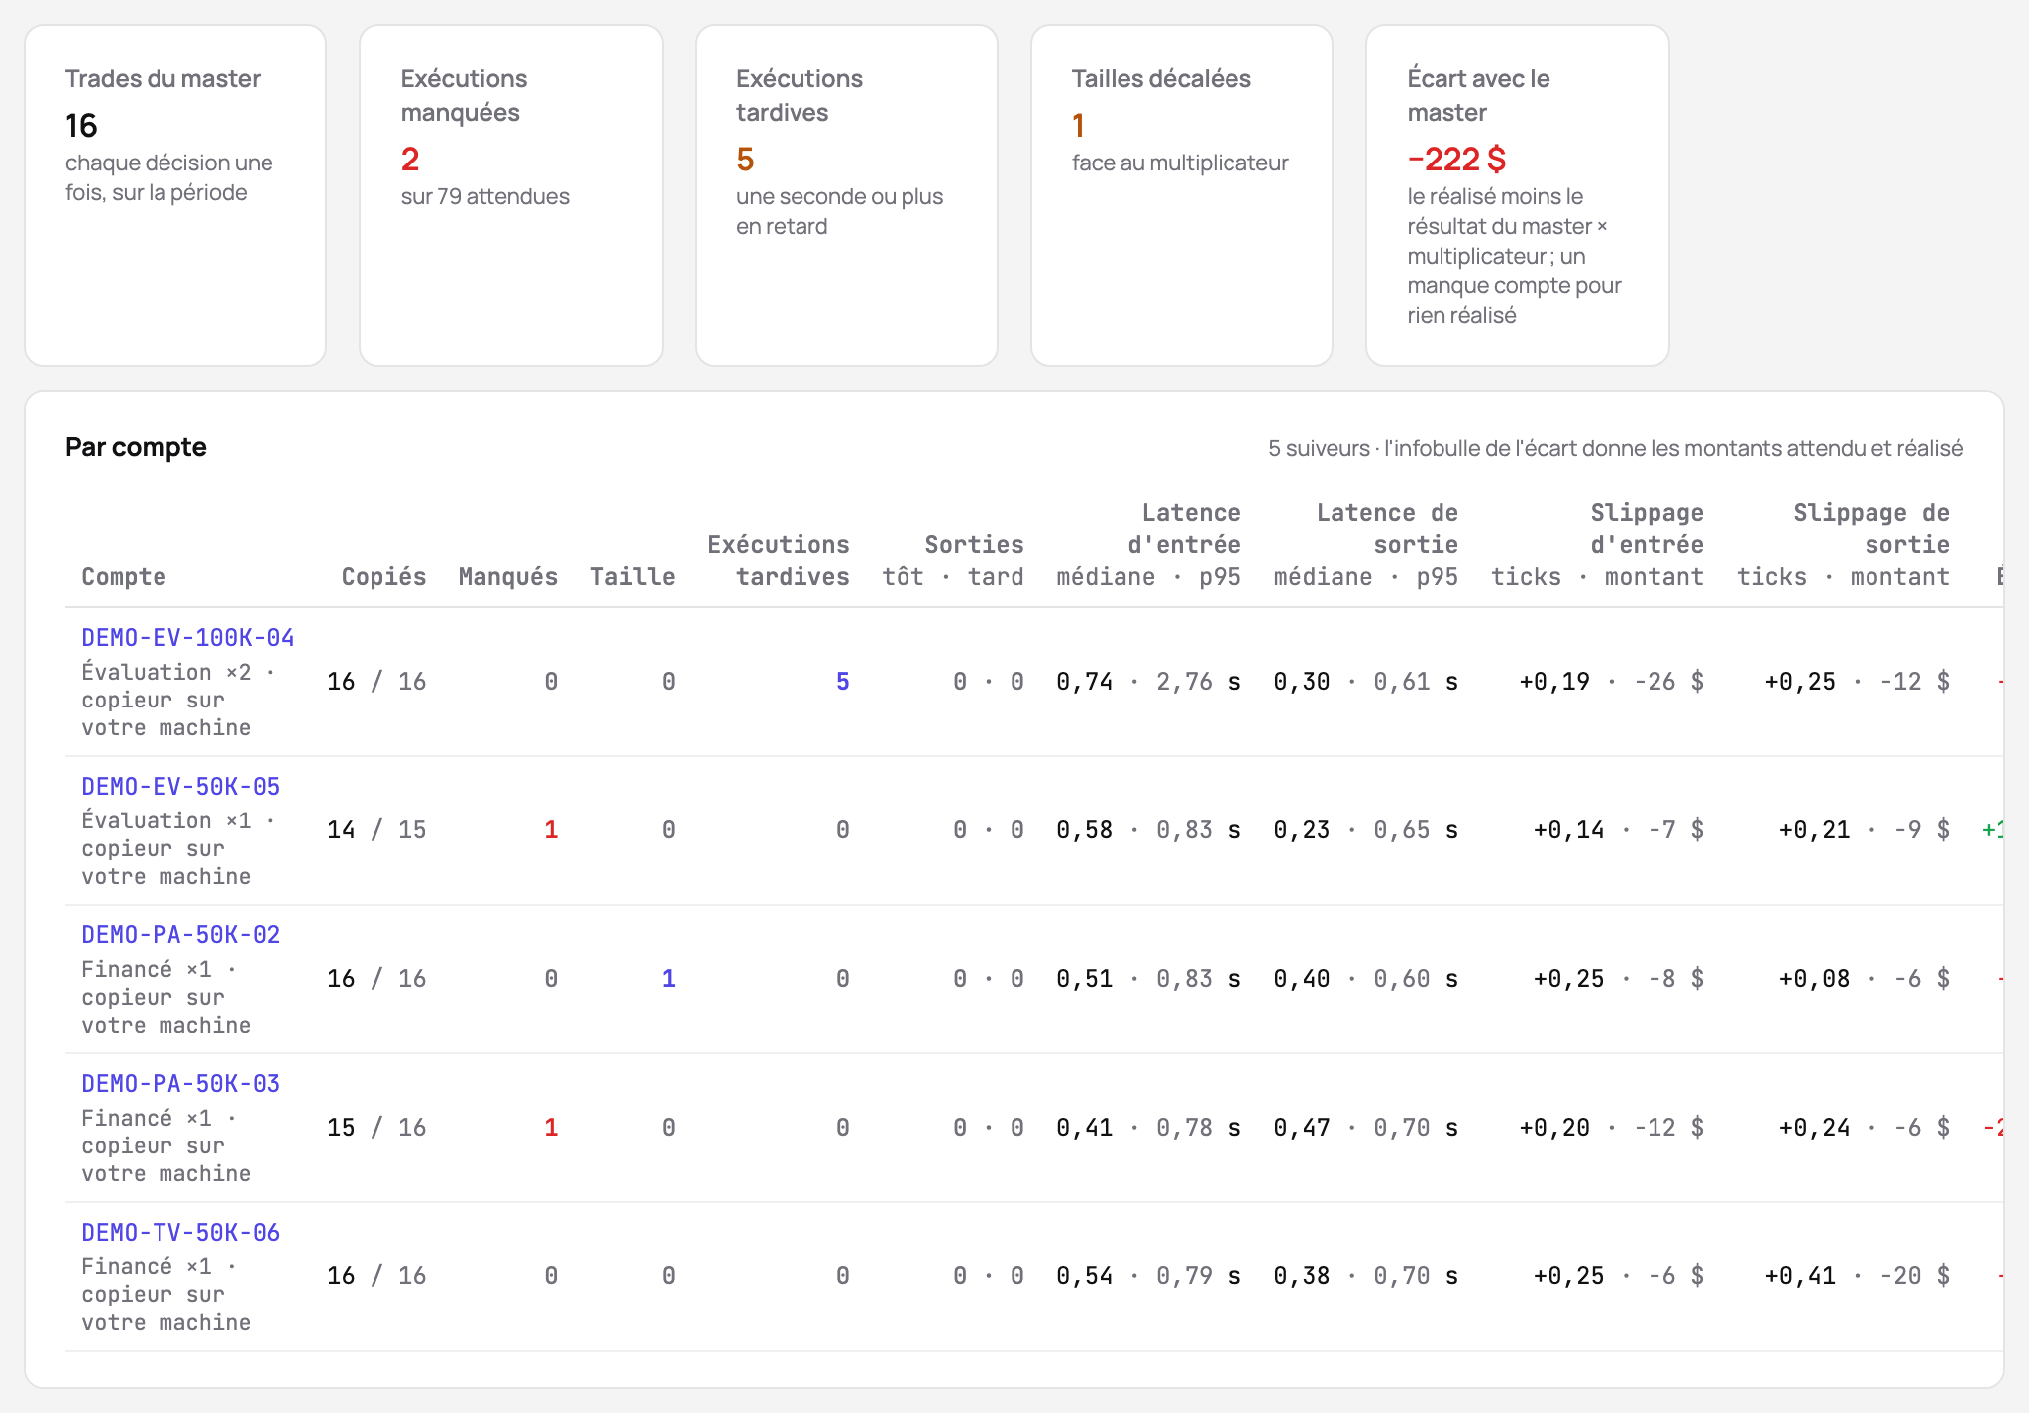Open account DEMO-TV-50K-06

[x=181, y=1233]
